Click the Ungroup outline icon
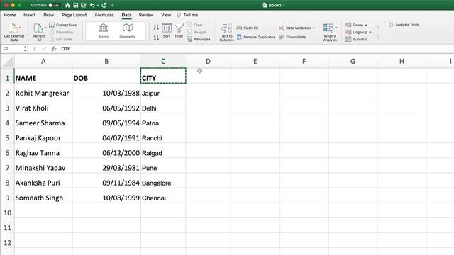This screenshot has height=255, width=454. pyautogui.click(x=348, y=32)
